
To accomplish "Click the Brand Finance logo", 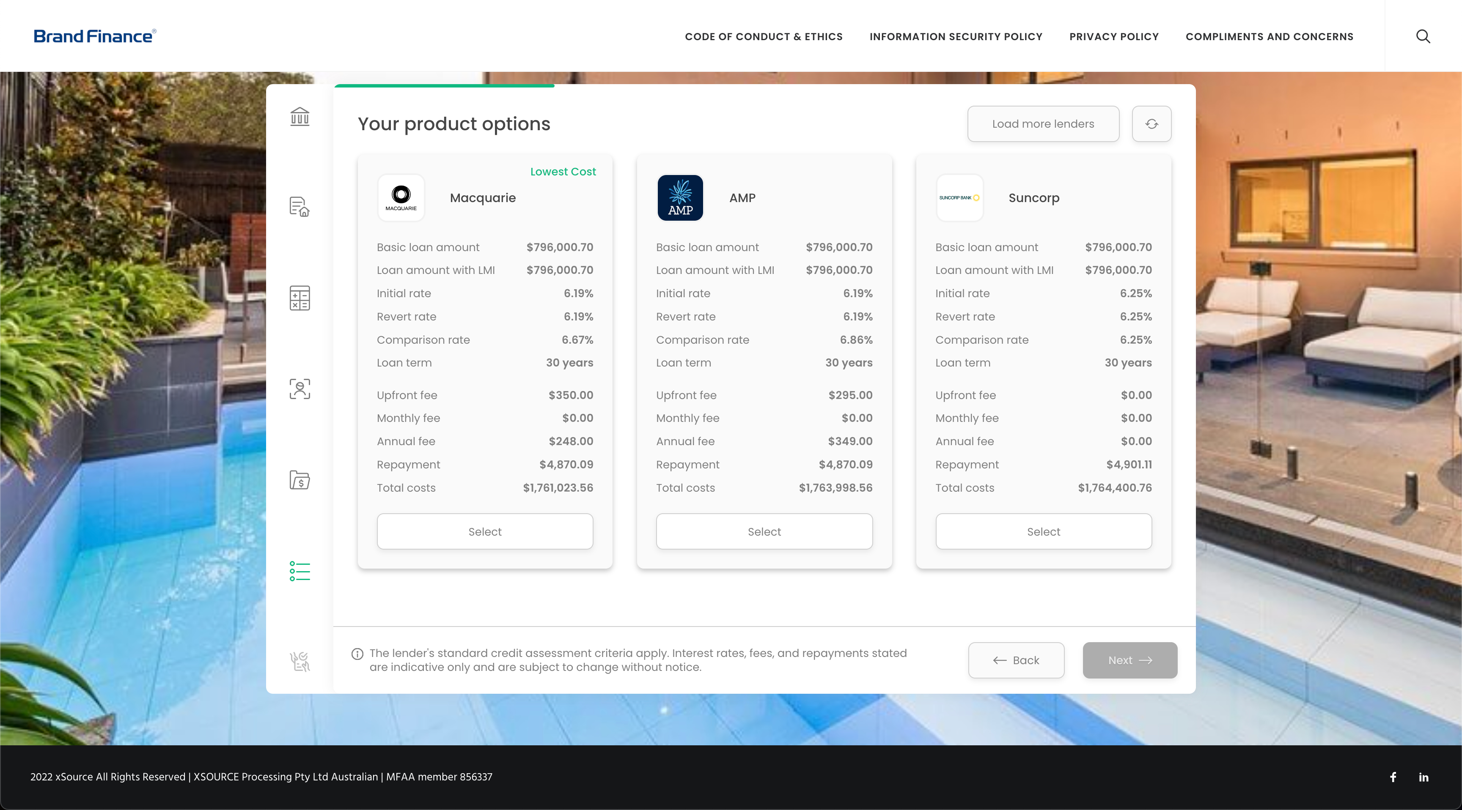I will point(95,36).
